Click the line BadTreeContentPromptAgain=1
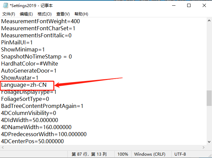Image resolution: width=212 pixels, height=158 pixels. click(42, 106)
